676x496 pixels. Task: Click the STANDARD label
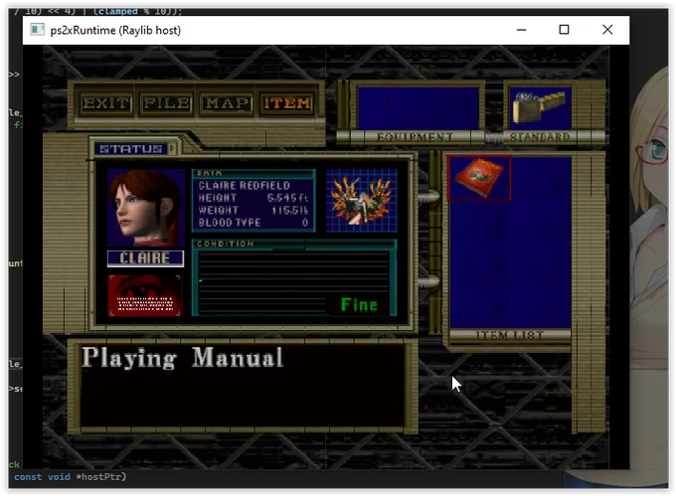(x=540, y=137)
